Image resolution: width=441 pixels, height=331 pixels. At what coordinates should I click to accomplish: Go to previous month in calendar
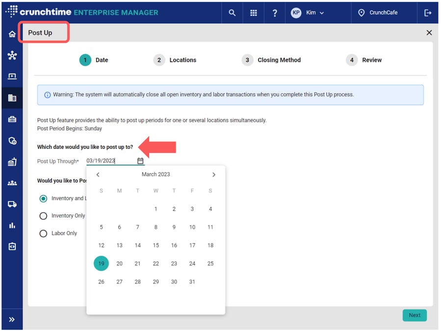(98, 174)
